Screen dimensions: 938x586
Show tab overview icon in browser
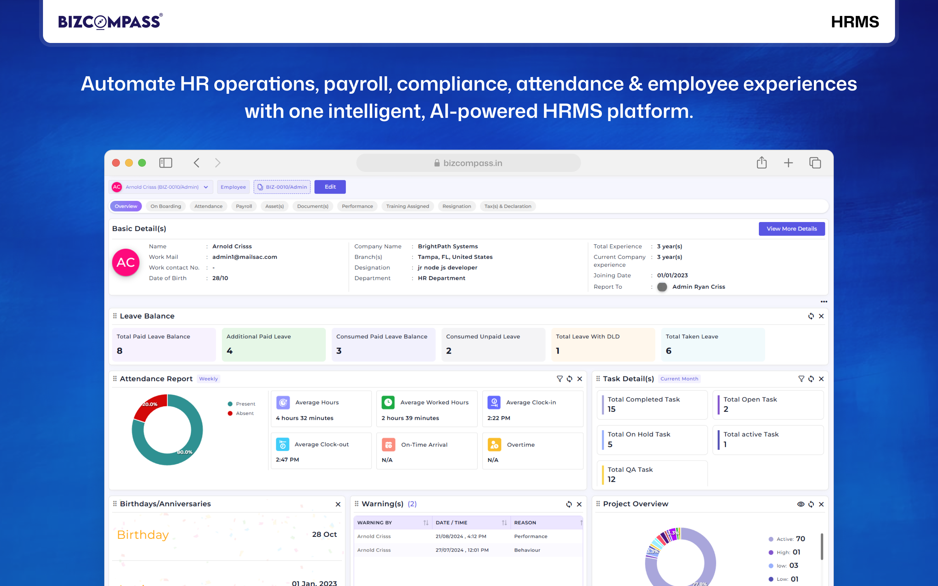(815, 163)
